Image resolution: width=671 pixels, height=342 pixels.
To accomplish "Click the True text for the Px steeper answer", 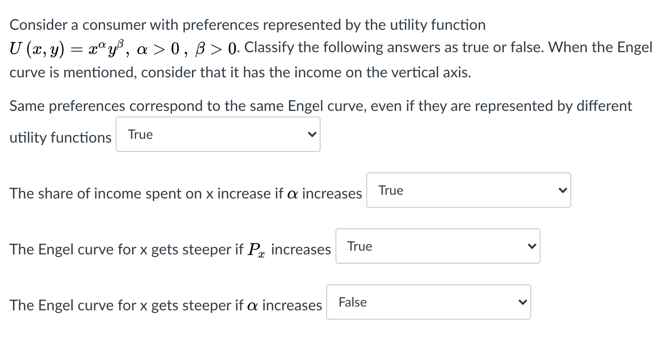I will pyautogui.click(x=359, y=246).
